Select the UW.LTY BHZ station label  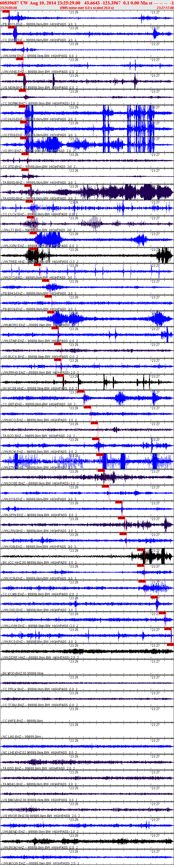40,230
